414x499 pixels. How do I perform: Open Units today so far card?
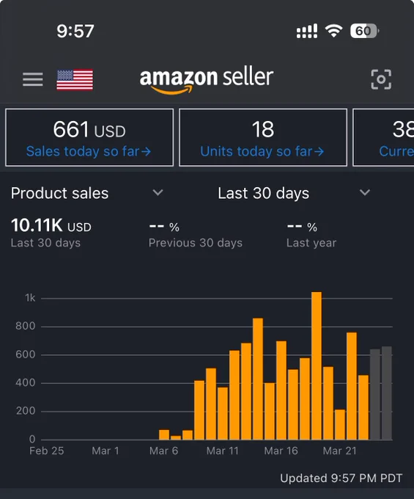coord(263,137)
